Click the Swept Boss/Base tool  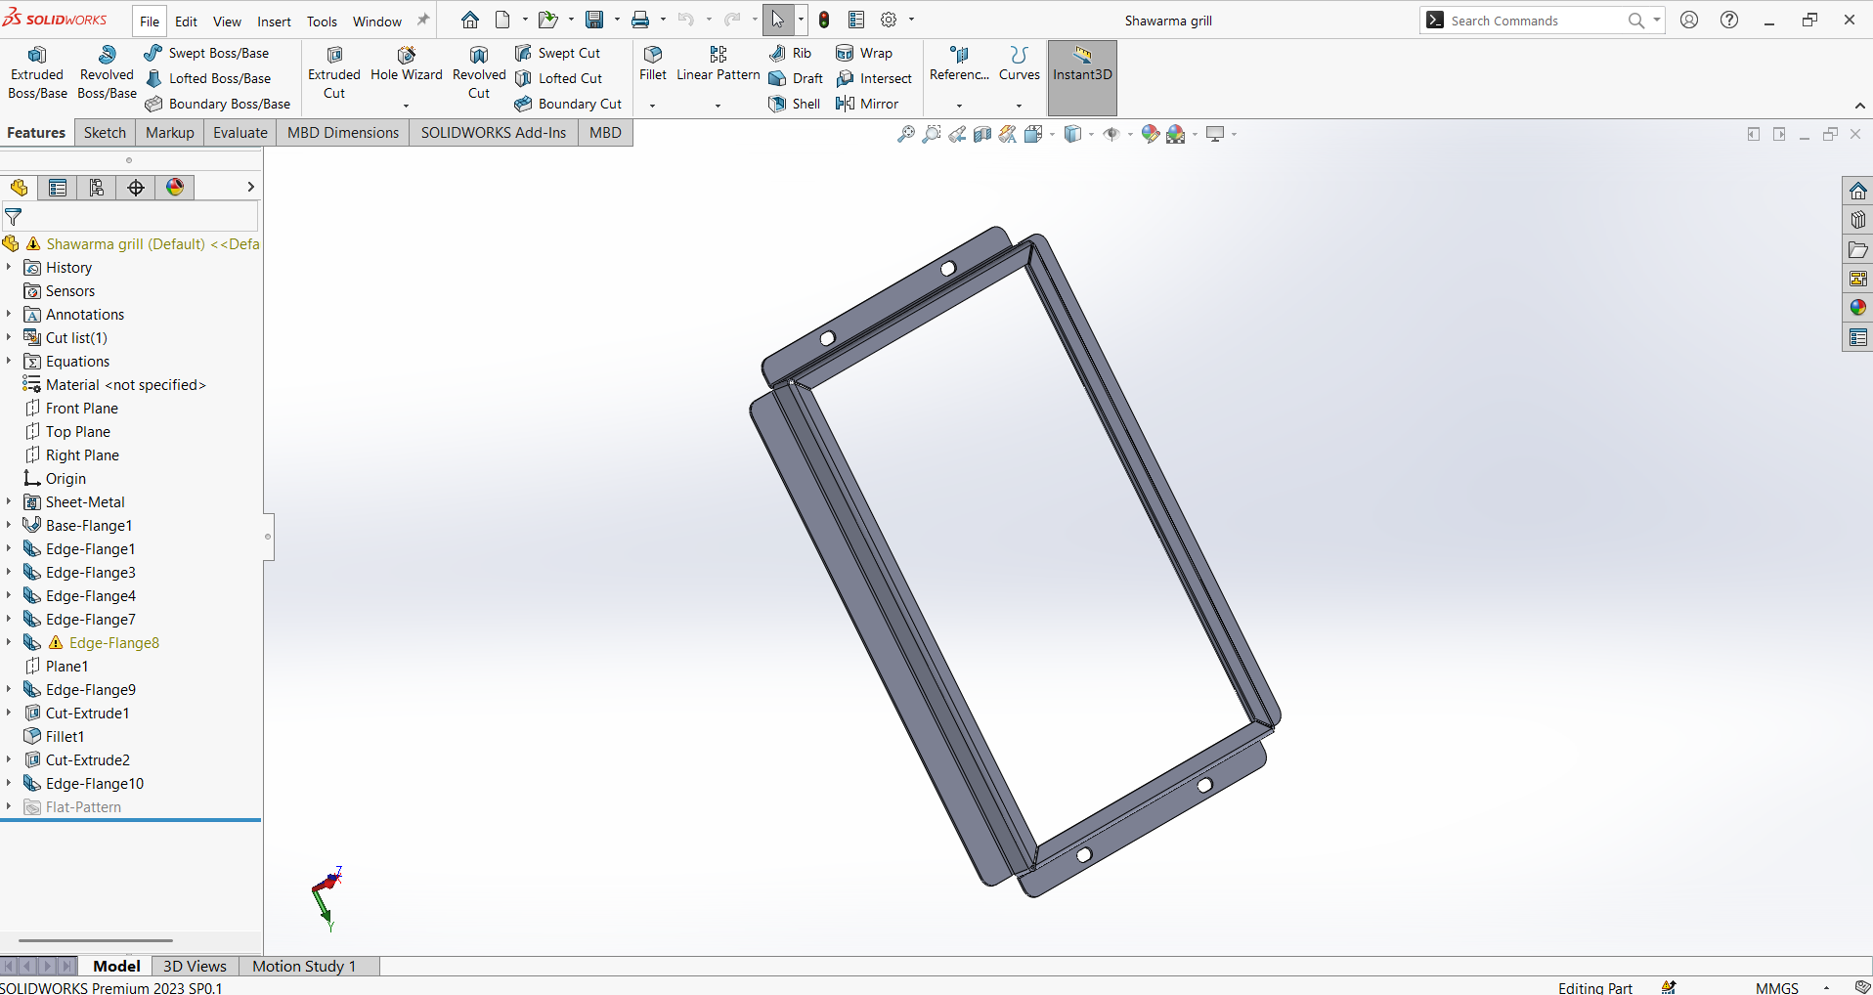pos(206,53)
